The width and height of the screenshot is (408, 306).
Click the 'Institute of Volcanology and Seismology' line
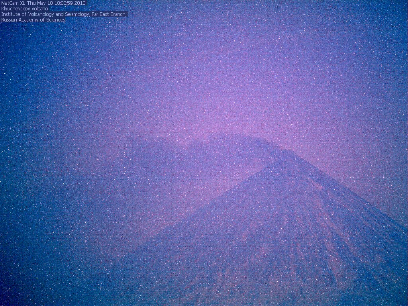point(64,14)
